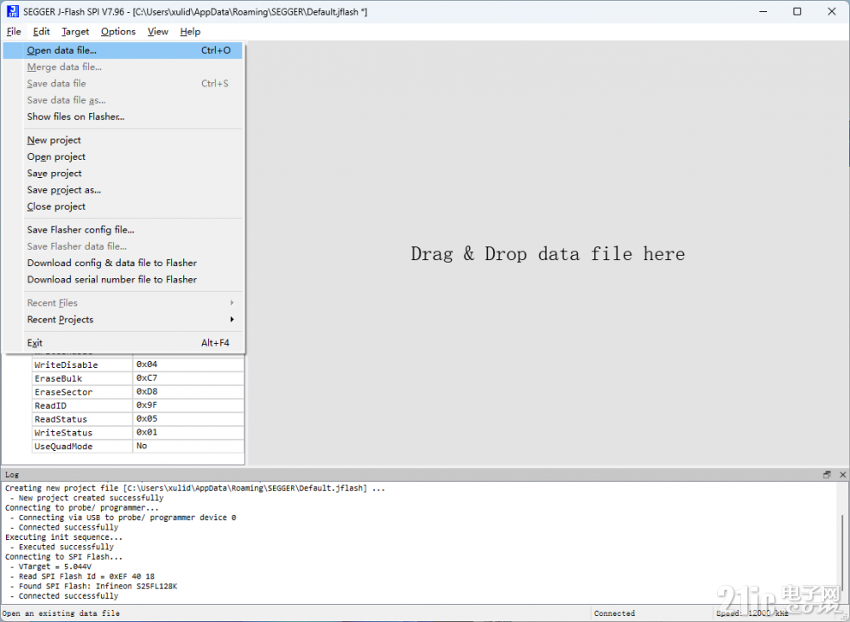Click the 'Connected' status bar field
This screenshot has height=622, width=850.
614,613
